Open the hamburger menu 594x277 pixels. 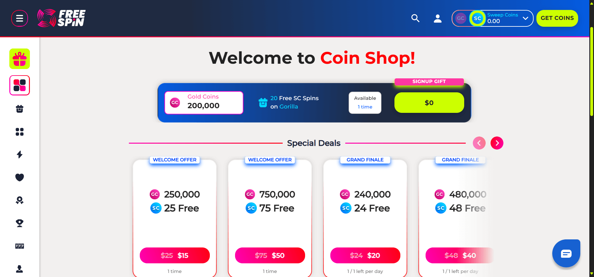[x=20, y=18]
